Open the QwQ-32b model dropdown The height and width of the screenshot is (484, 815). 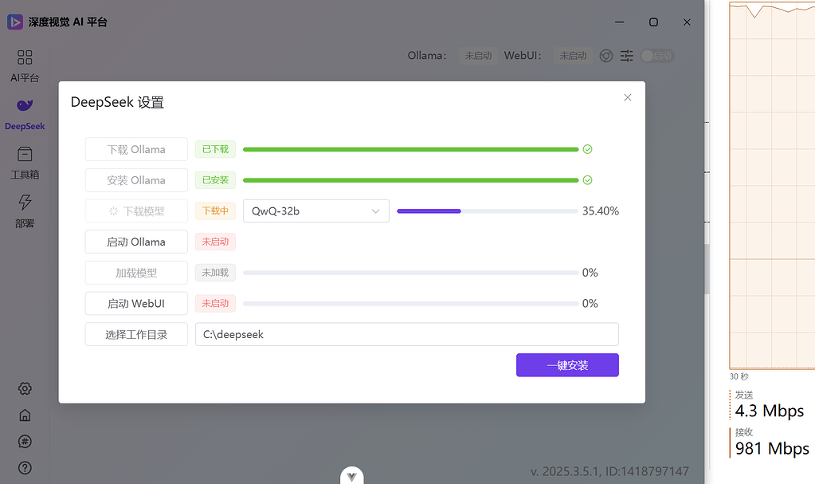[316, 211]
